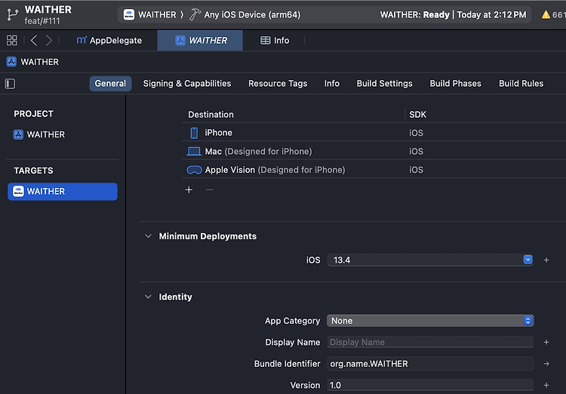Screen dimensions: 566x394
Task: Switch to Signing & Capabilities tab
Action: [187, 84]
